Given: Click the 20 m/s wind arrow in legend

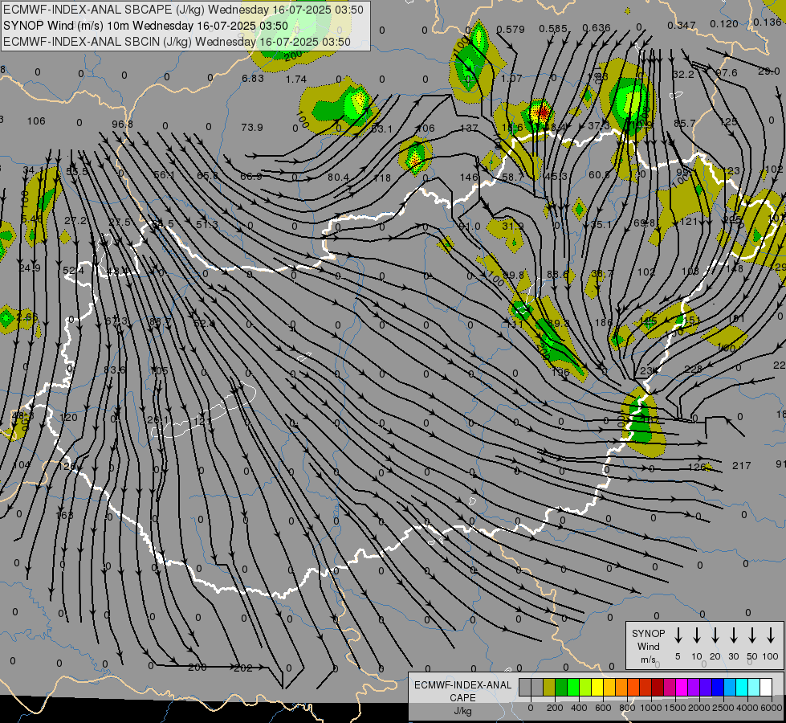Looking at the screenshot, I should click(715, 635).
